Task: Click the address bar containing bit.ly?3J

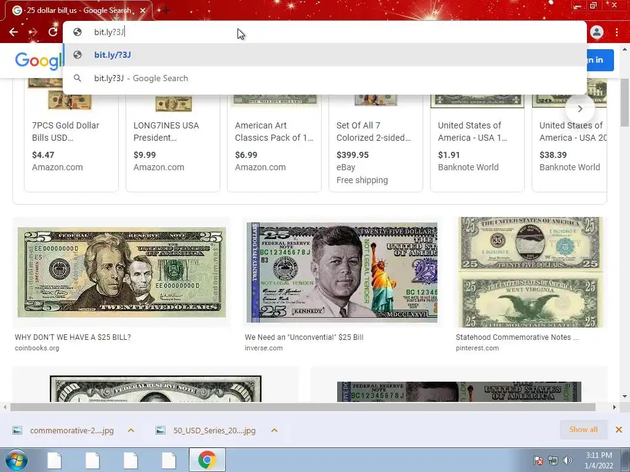Action: (325, 32)
